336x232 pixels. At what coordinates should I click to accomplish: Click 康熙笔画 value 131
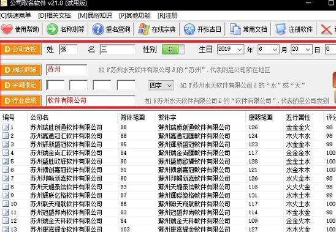tap(253, 195)
